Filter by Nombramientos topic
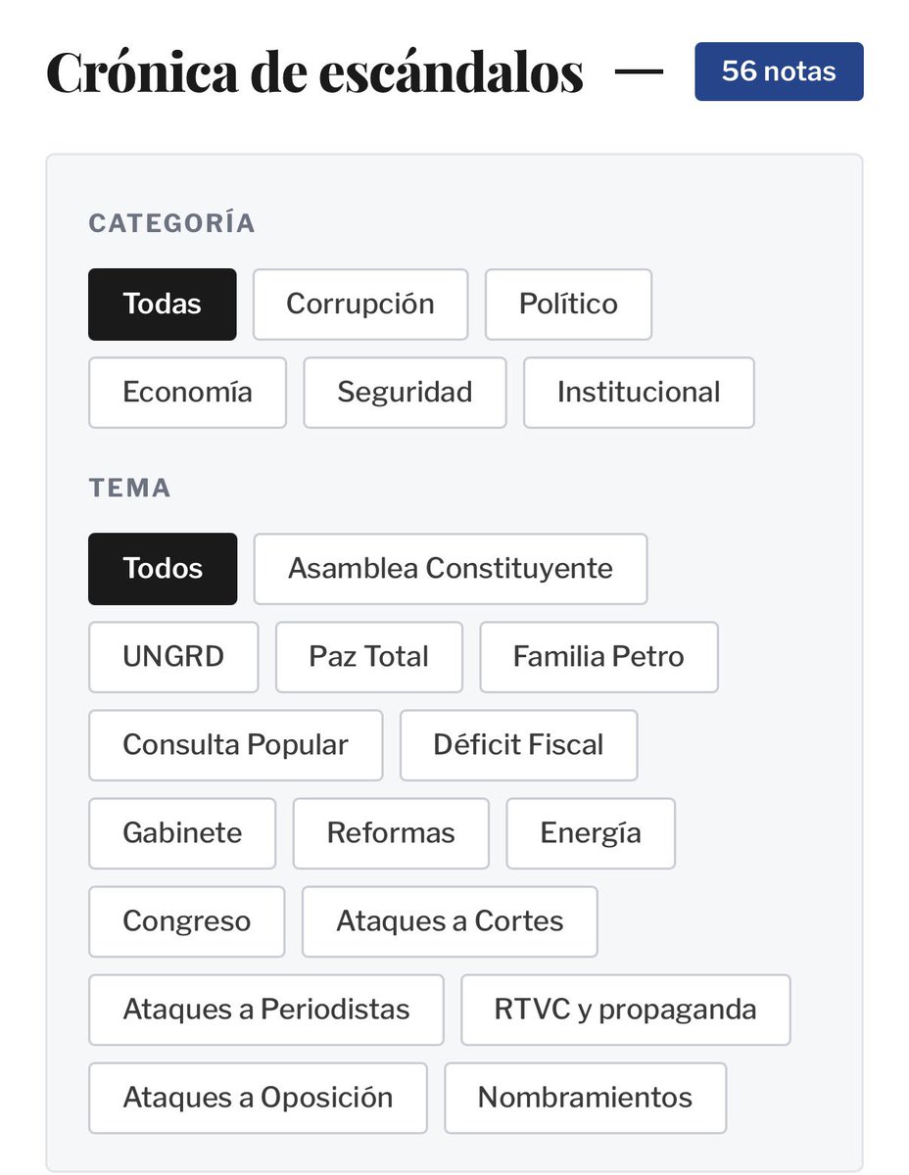This screenshot has width=909, height=1175. point(586,1098)
